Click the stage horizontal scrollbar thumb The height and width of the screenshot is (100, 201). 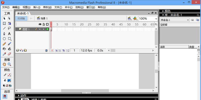coord(85,90)
